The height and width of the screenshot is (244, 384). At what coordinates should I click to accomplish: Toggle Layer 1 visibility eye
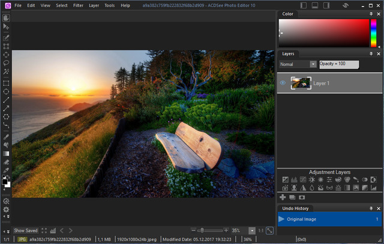(x=283, y=83)
